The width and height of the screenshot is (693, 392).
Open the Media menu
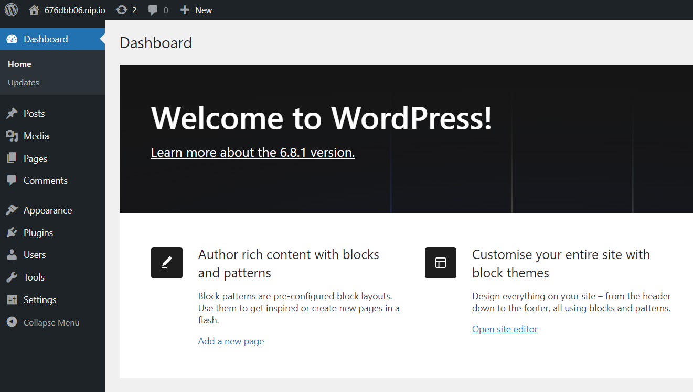pos(52,136)
